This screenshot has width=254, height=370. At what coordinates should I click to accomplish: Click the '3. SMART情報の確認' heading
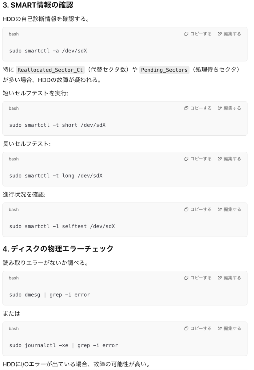coord(38,5)
